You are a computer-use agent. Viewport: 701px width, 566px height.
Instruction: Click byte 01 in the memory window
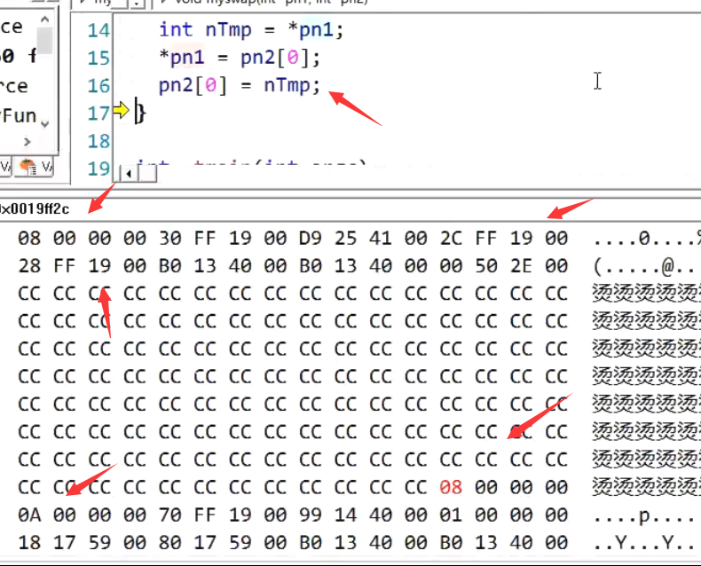coord(451,515)
